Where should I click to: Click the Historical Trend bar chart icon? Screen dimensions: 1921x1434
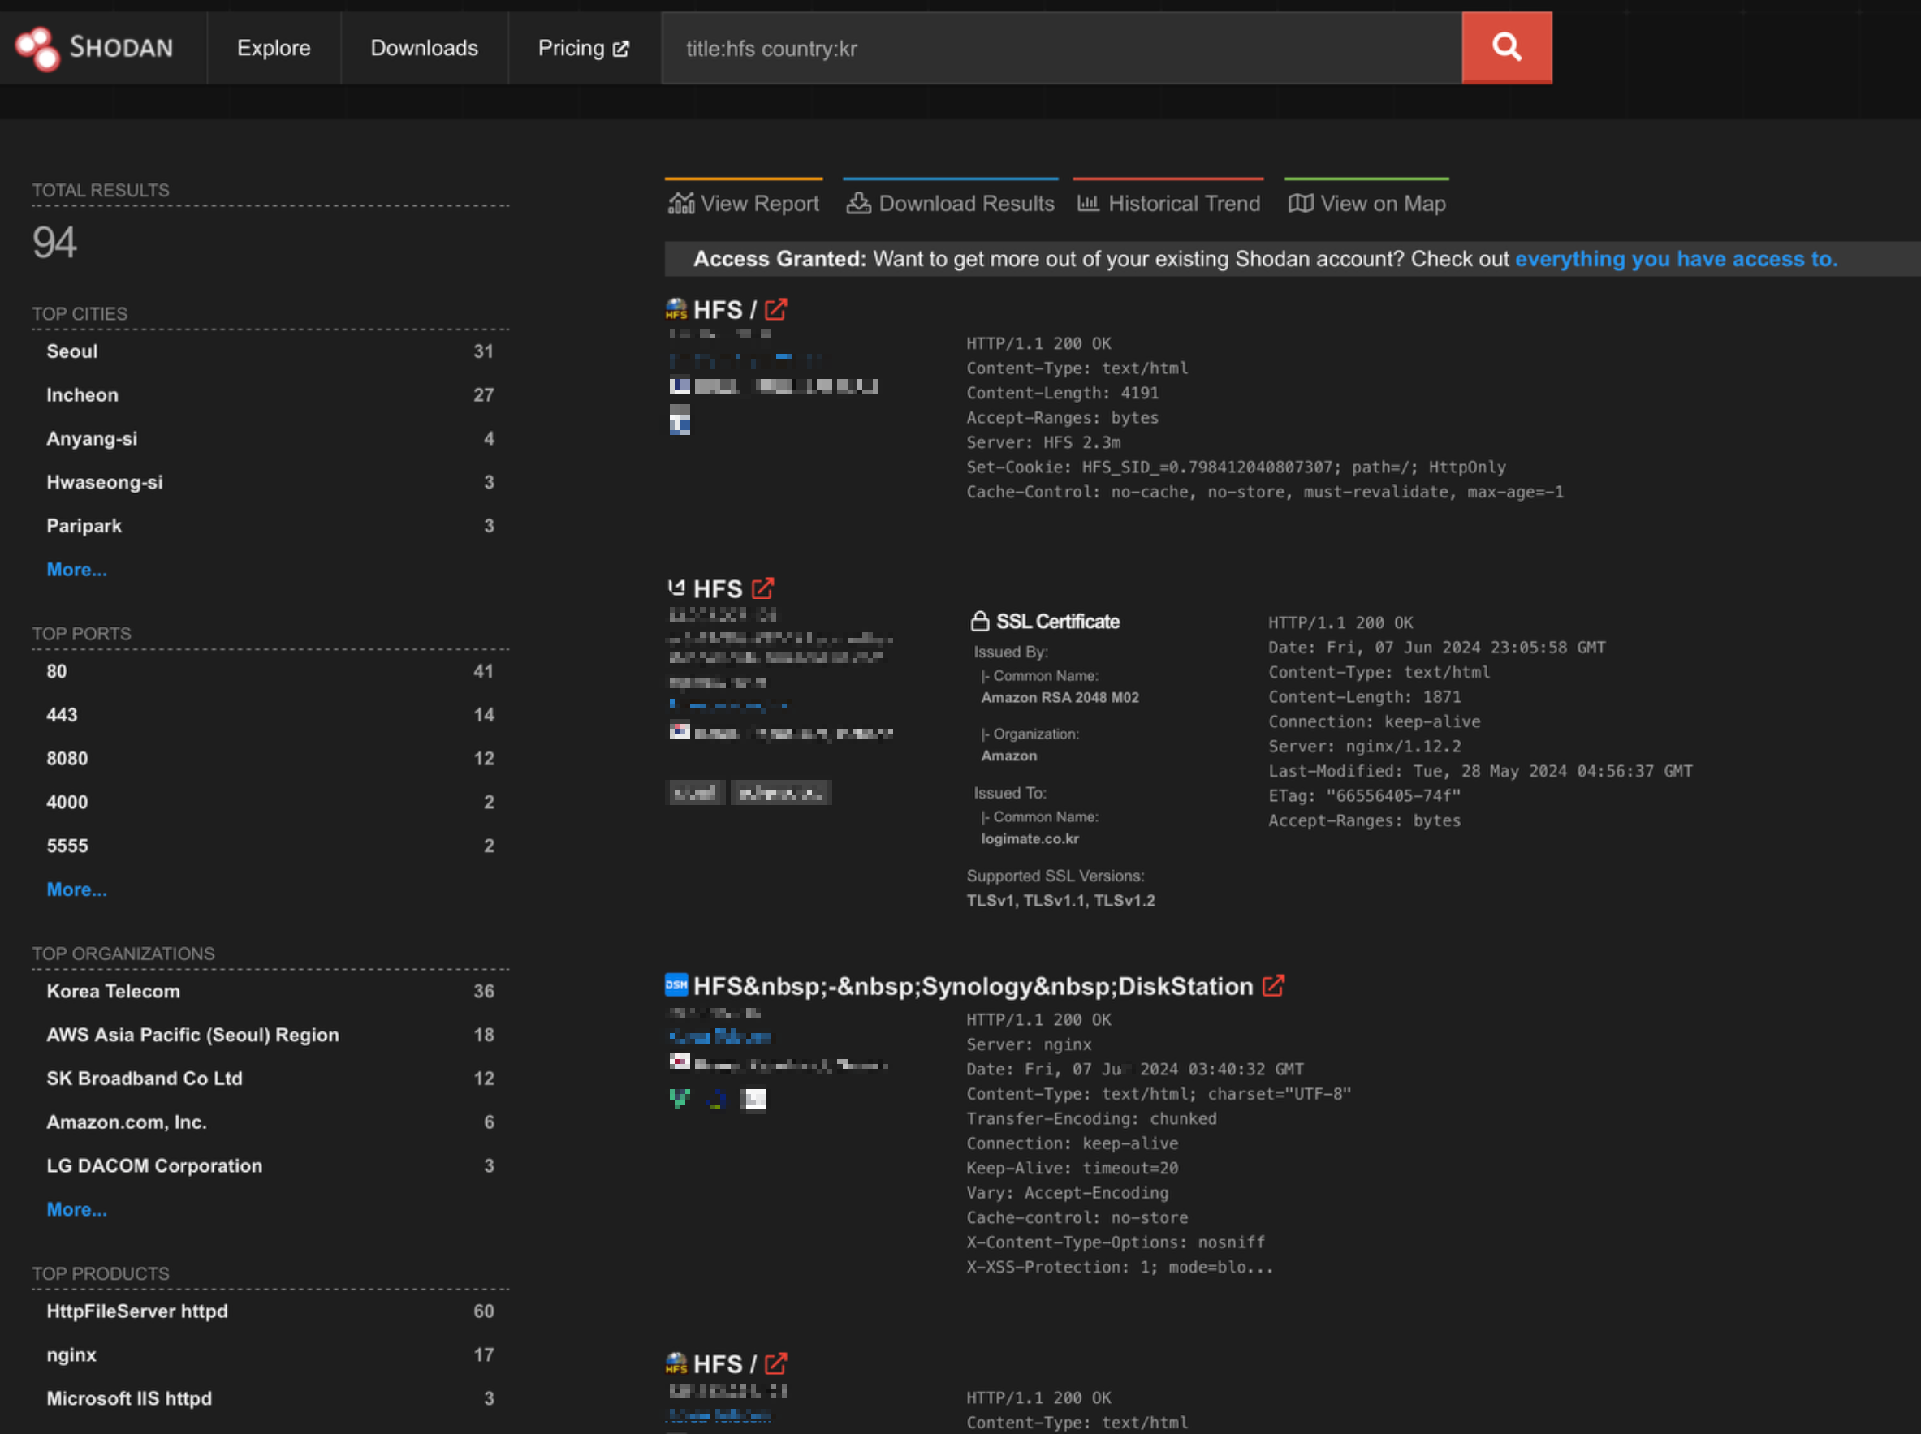[1087, 203]
